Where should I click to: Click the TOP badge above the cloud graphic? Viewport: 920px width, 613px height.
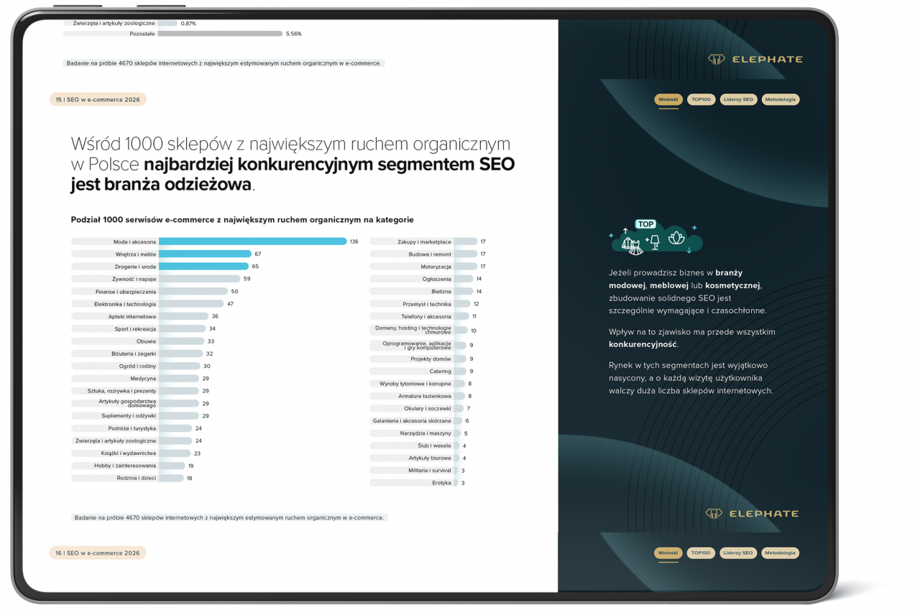point(645,223)
